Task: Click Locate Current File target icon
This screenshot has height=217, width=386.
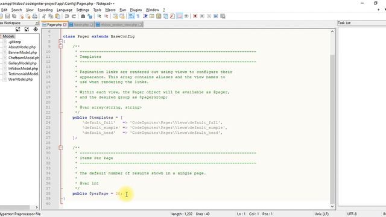Action: tap(36, 30)
